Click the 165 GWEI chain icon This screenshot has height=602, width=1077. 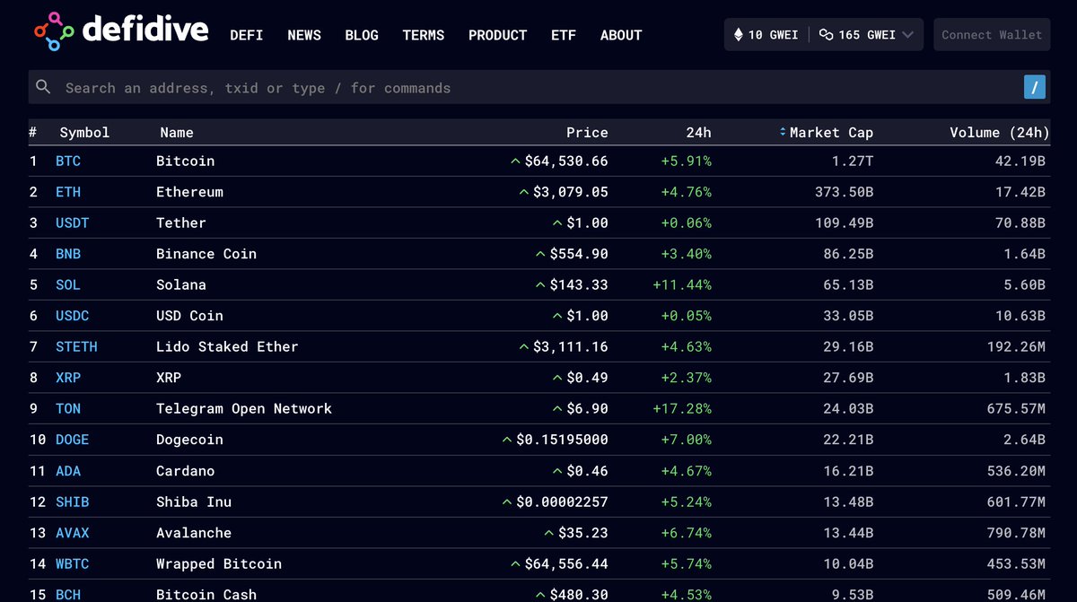point(826,35)
